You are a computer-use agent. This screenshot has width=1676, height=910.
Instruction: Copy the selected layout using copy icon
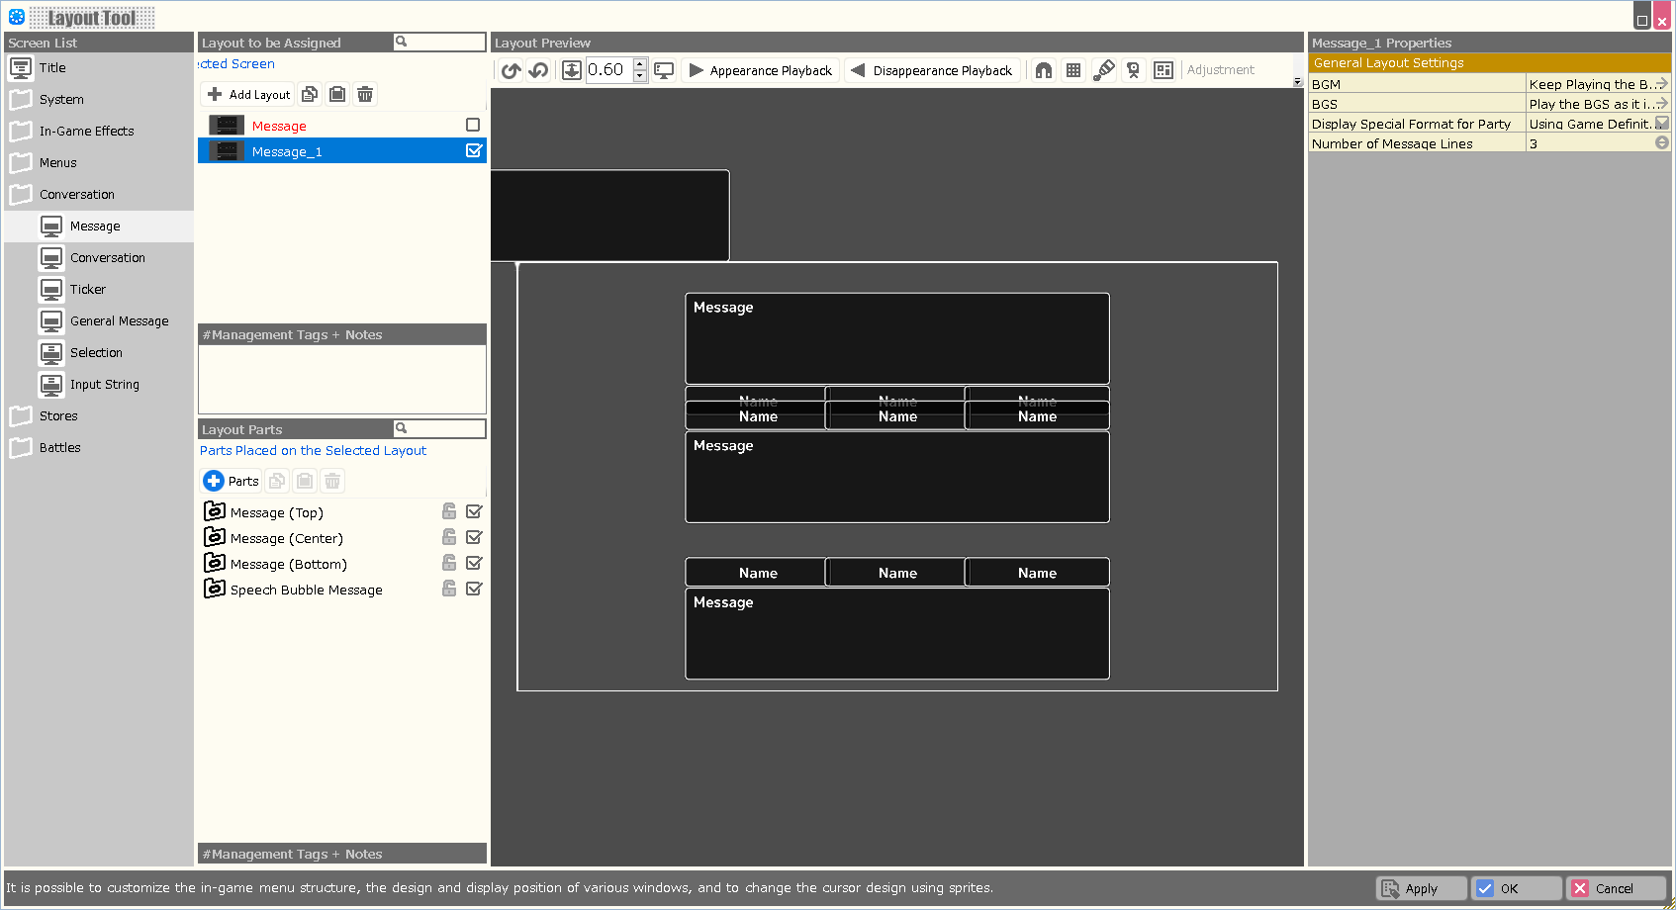pyautogui.click(x=310, y=94)
